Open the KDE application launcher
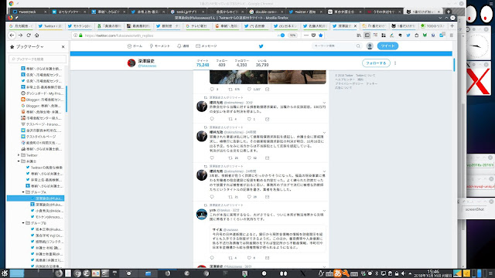Image resolution: width=495 pixels, height=278 pixels. (5, 273)
